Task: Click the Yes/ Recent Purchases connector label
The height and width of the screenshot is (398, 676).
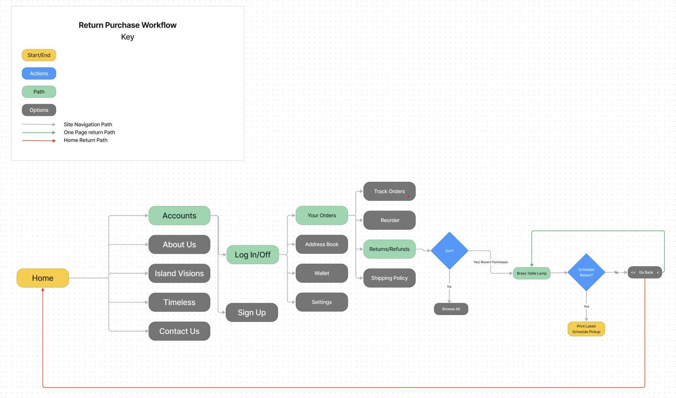Action: (x=491, y=262)
